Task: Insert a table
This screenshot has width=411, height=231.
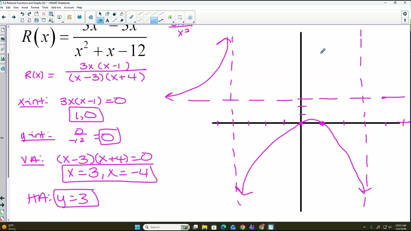Action: (x=51, y=14)
